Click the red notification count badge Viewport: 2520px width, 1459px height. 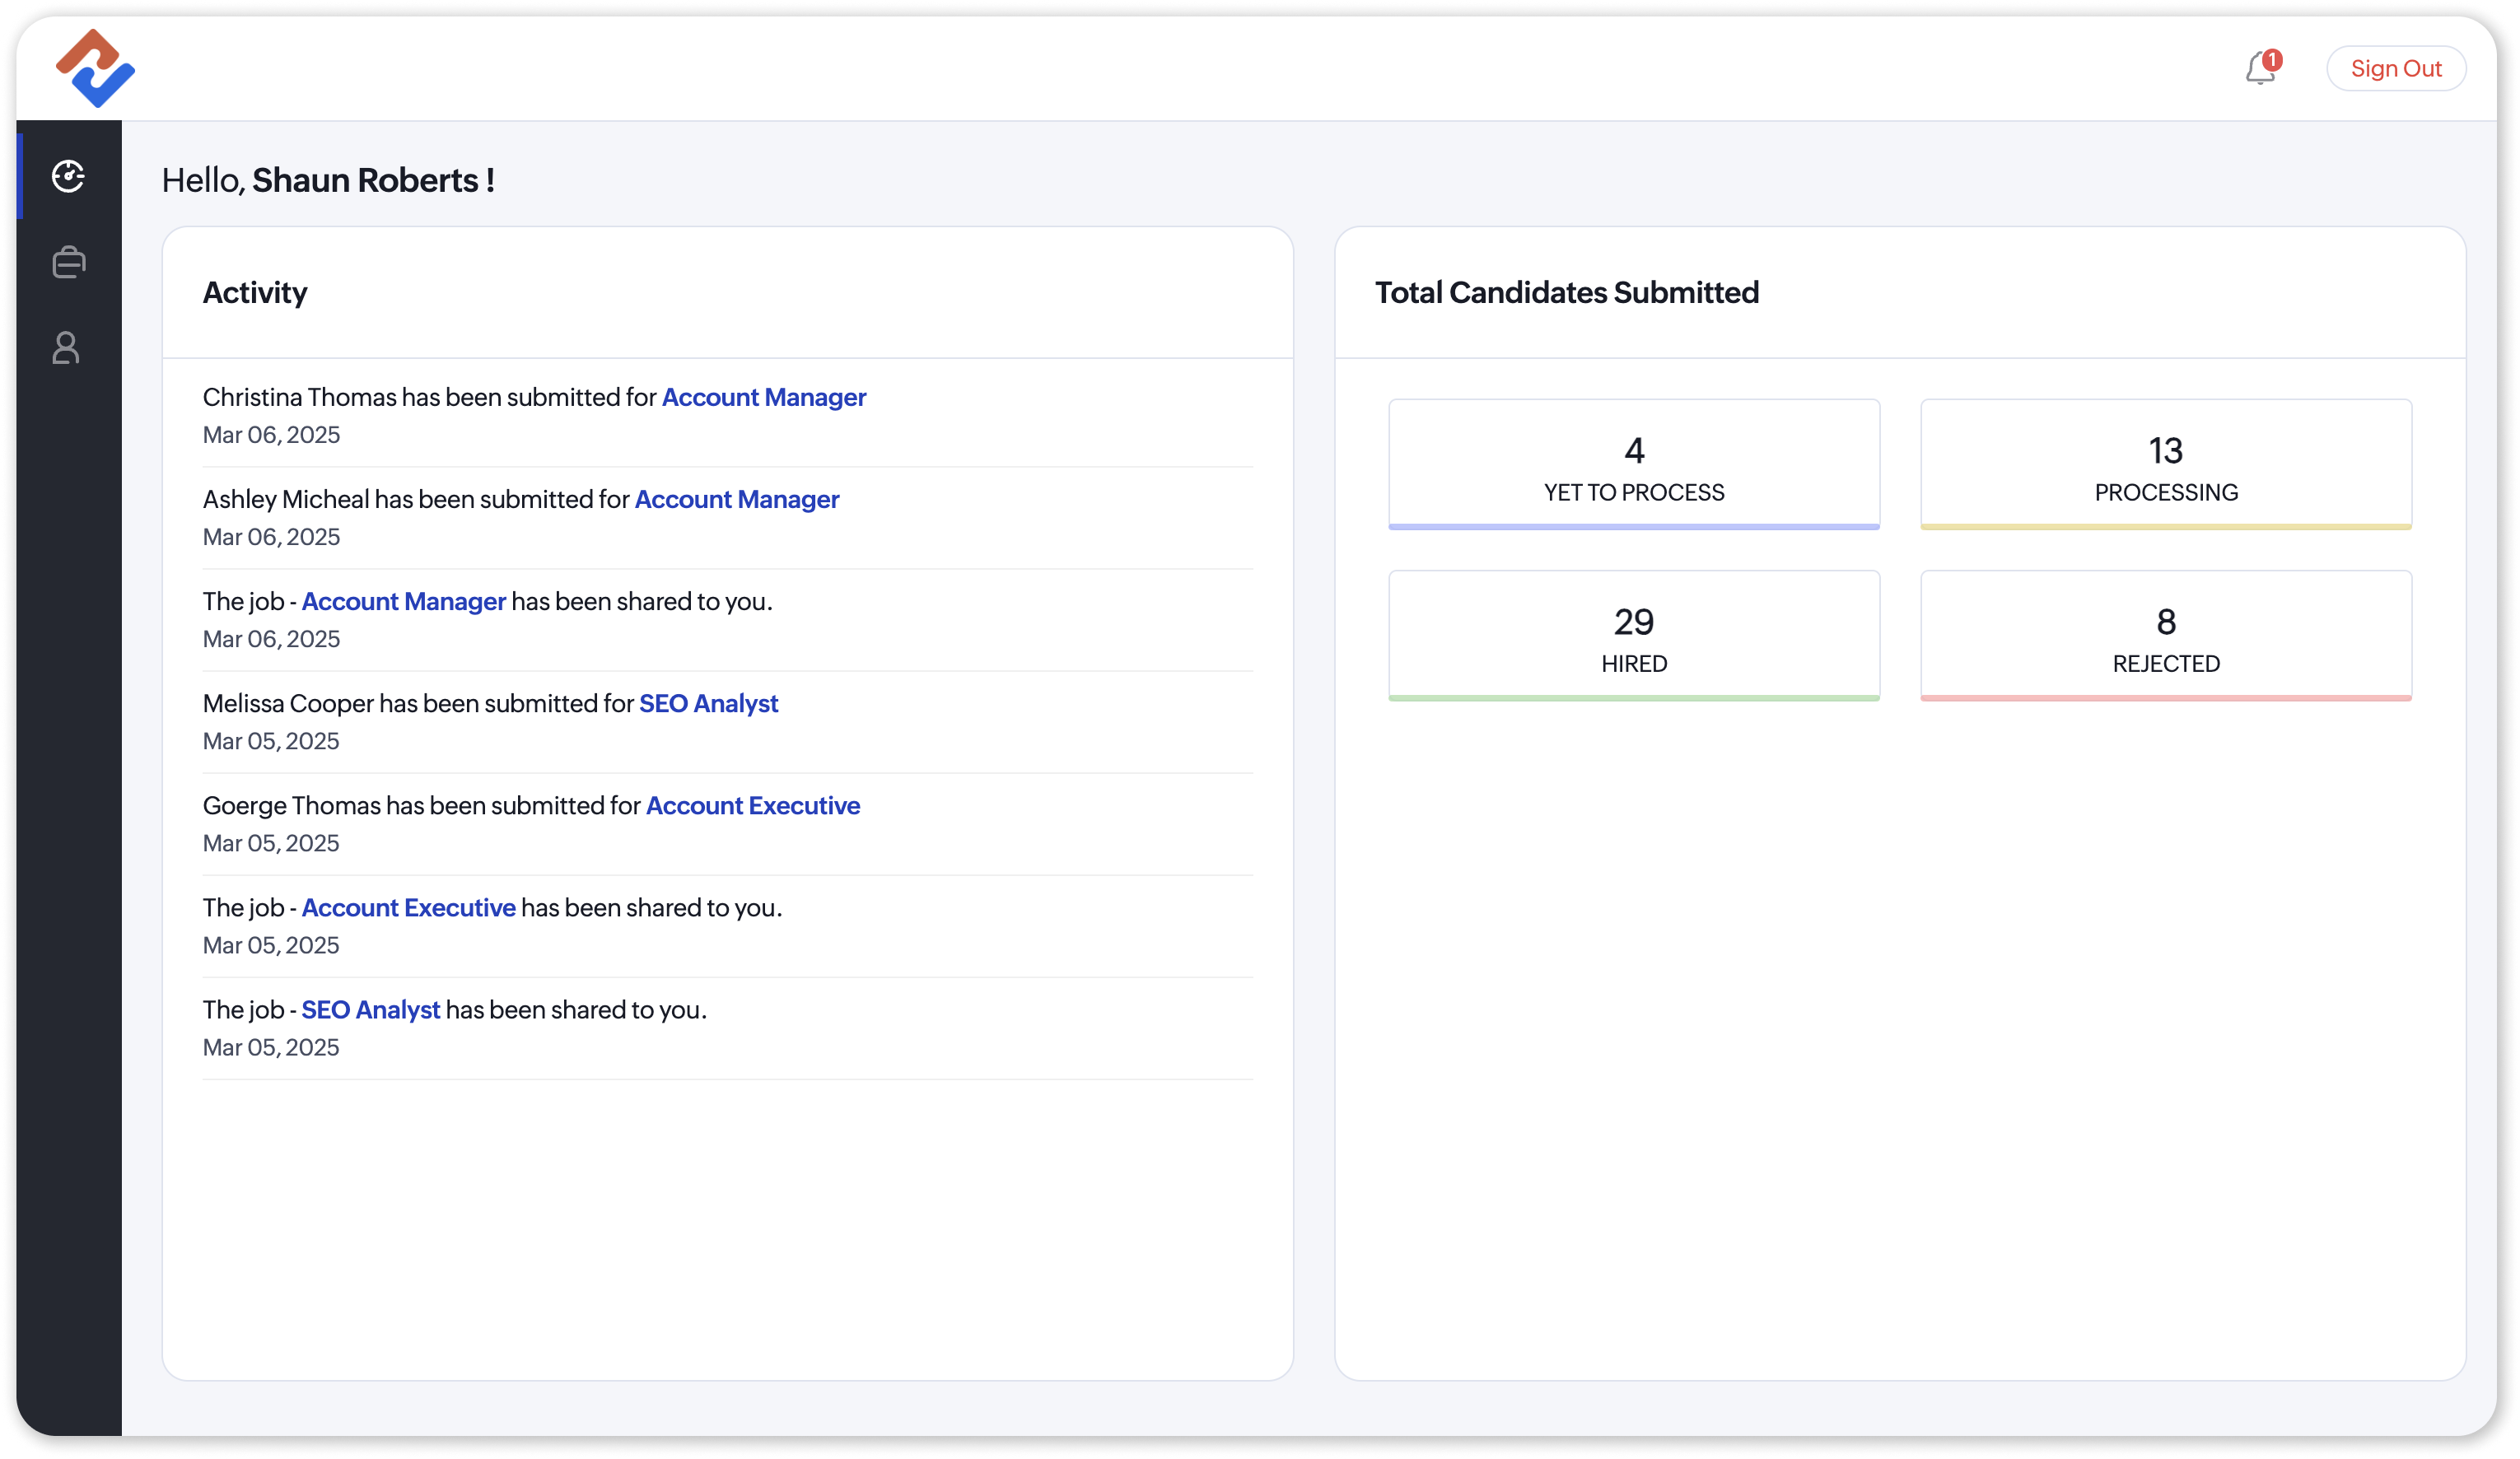[2272, 59]
